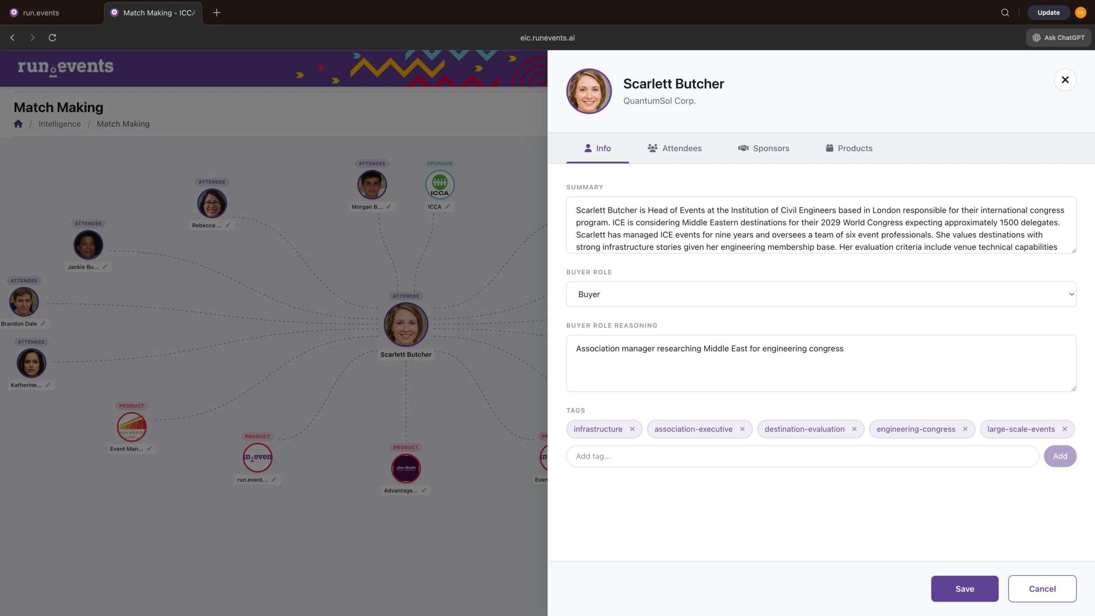Switch to the Attendees tab
Image resolution: width=1095 pixels, height=616 pixels.
pyautogui.click(x=675, y=148)
